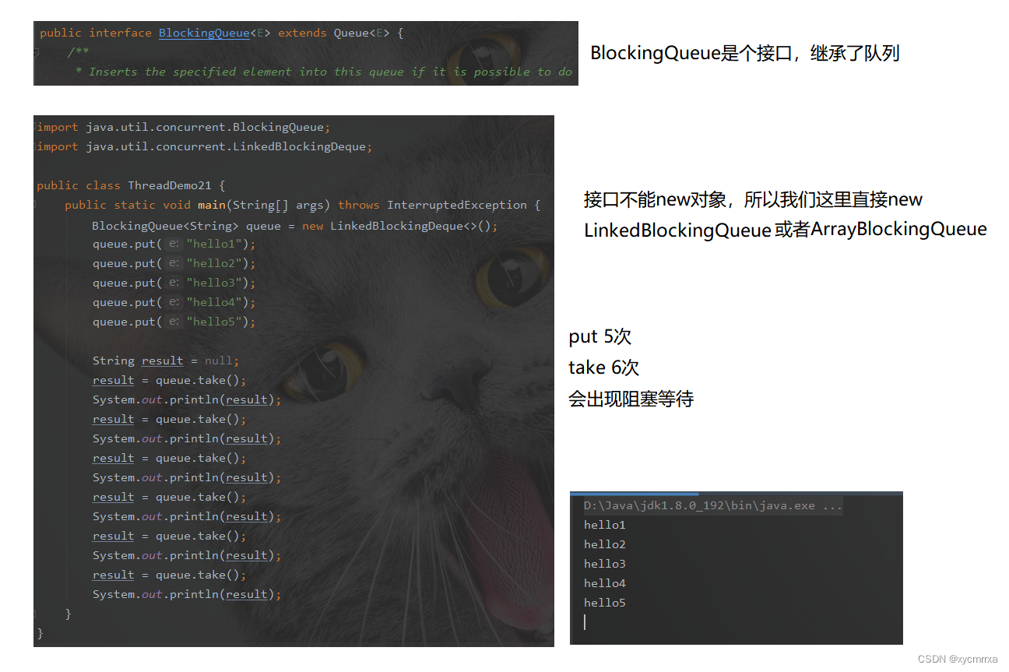This screenshot has width=1009, height=672.
Task: Collapse the Javadoc comment fold marker beside /**
Action: pyautogui.click(x=37, y=52)
